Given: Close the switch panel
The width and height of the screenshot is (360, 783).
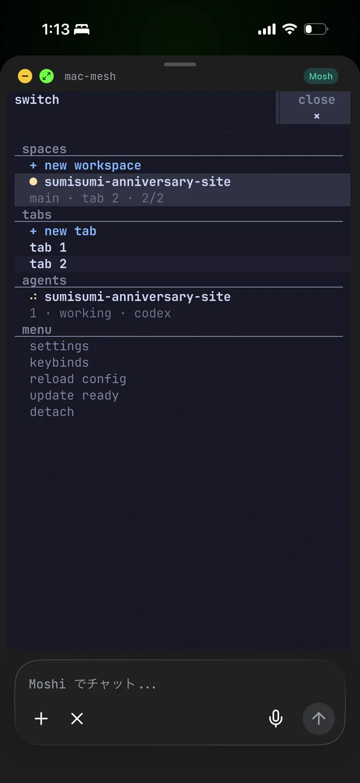Looking at the screenshot, I should 315,108.
